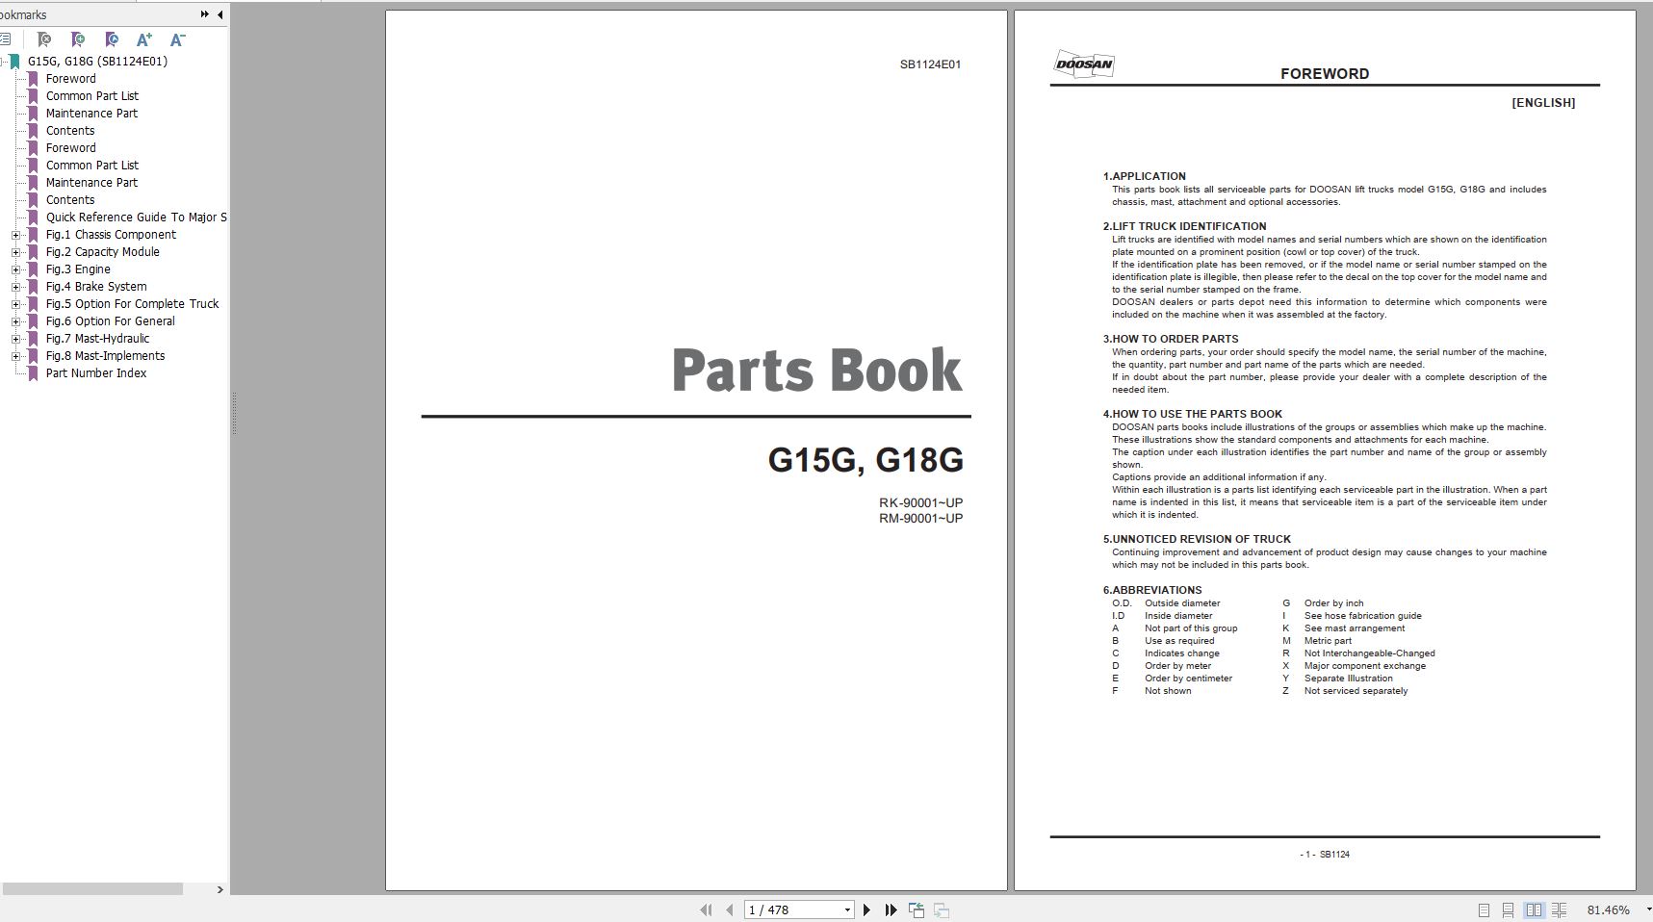Open Fig.7 Mast-Hydraulic bookmark
The width and height of the screenshot is (1653, 922).
click(x=97, y=339)
